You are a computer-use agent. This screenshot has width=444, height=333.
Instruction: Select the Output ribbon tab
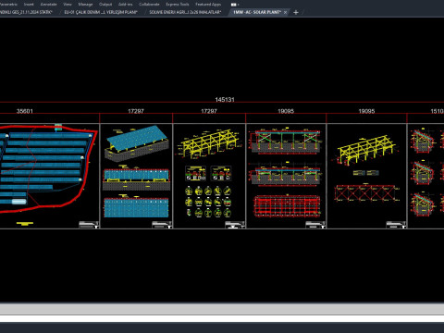105,5
